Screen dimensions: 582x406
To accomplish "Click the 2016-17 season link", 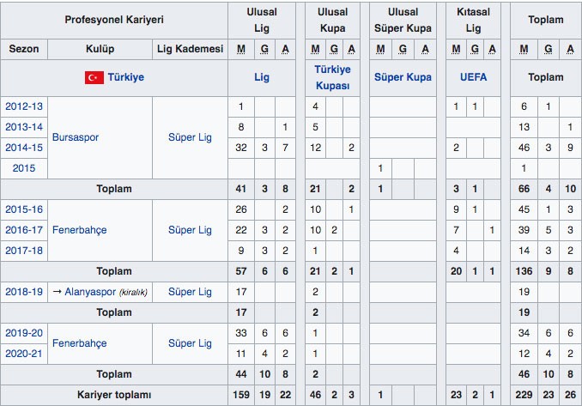I will 24,230.
